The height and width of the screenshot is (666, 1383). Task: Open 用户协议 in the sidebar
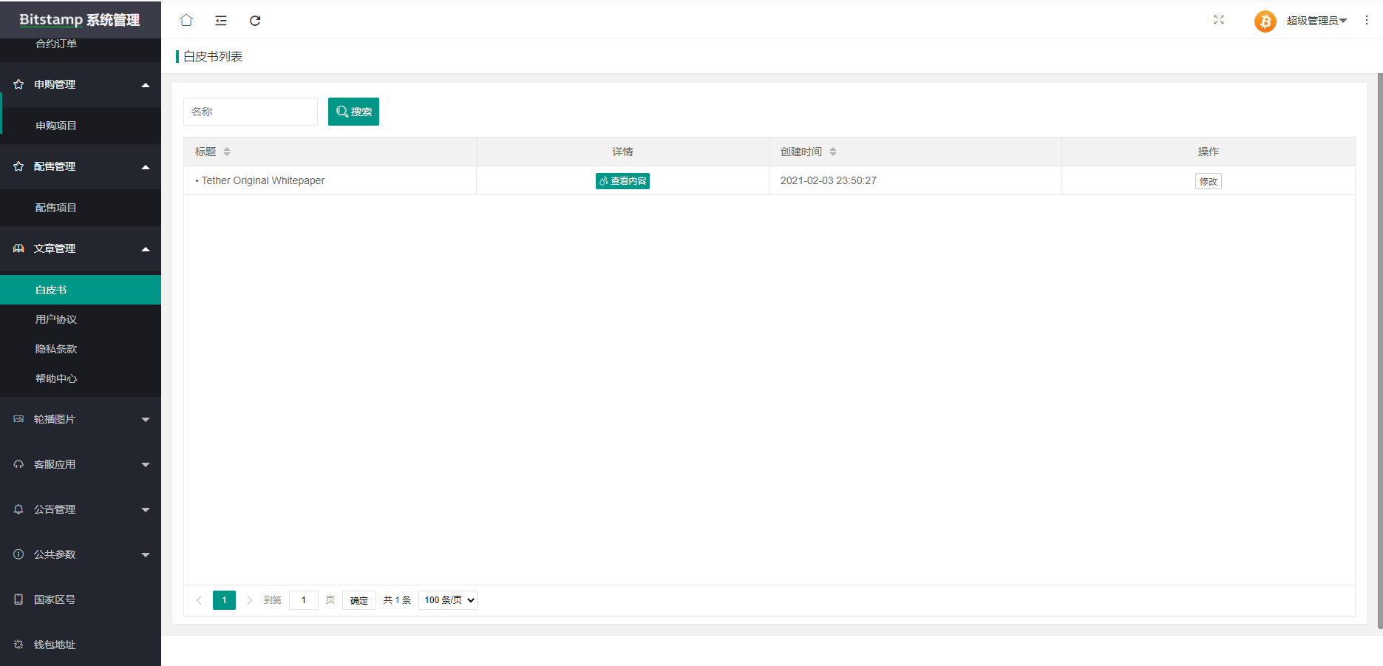tap(56, 319)
